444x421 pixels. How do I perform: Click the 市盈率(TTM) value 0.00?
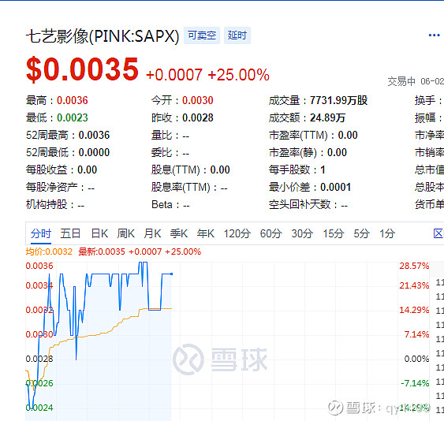coord(348,136)
